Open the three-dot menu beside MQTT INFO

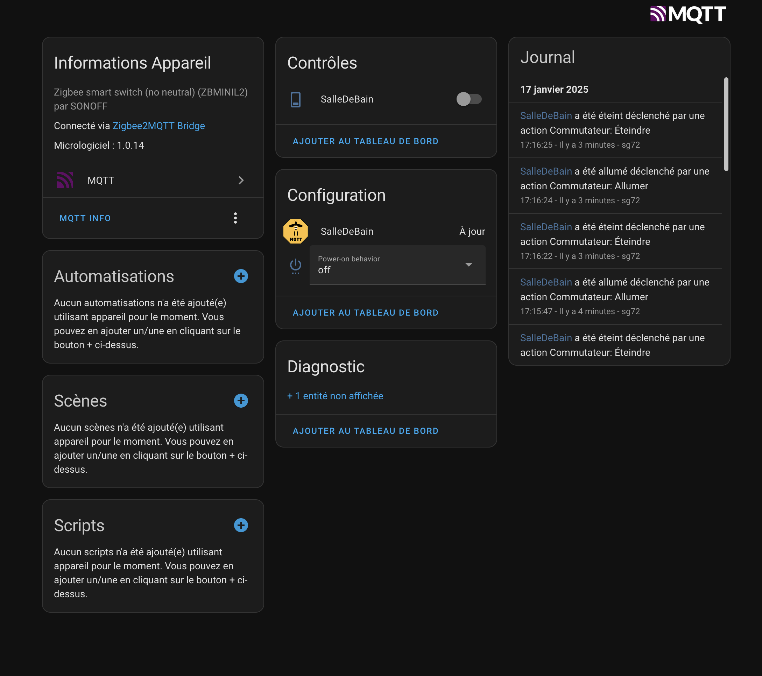pyautogui.click(x=235, y=218)
